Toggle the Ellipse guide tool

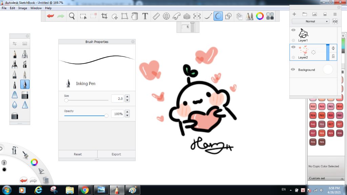(166, 16)
